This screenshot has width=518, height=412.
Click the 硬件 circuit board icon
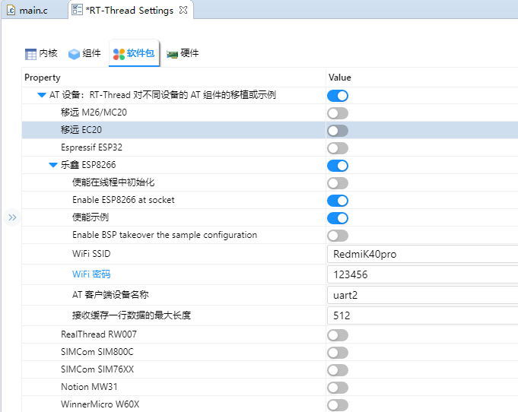point(172,54)
